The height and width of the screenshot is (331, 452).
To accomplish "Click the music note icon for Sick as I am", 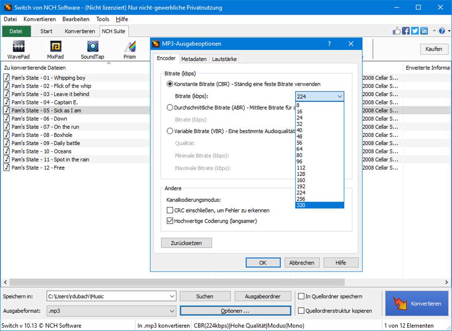I will (7, 110).
